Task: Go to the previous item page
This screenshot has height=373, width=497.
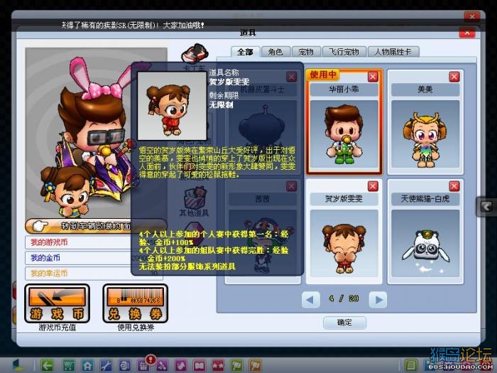Action: click(311, 299)
